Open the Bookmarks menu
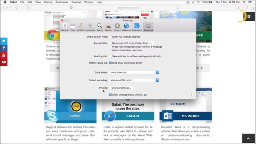This screenshot has width=256, height=144. 62,2
